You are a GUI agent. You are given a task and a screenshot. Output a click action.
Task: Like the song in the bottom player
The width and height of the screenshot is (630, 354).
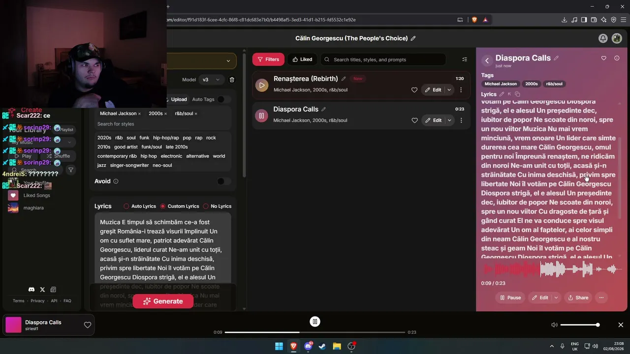[x=88, y=325]
